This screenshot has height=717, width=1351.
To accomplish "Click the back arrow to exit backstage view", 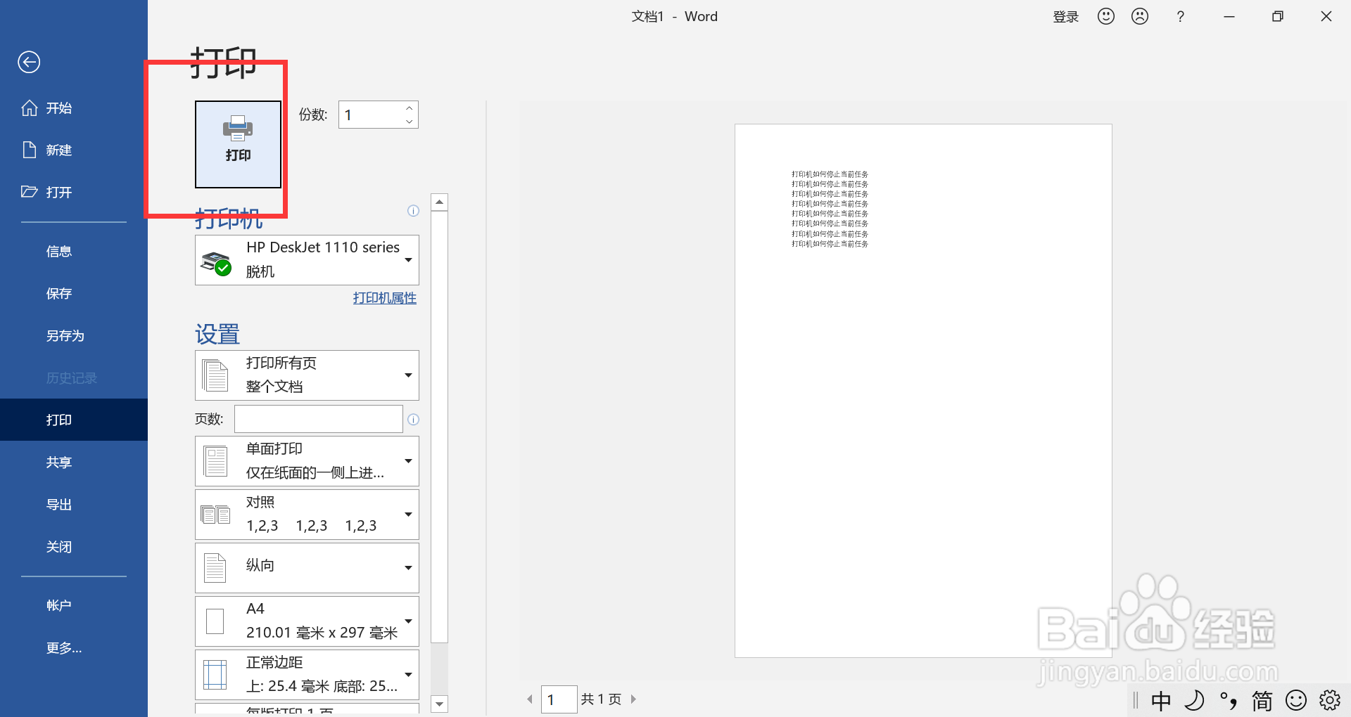I will (x=29, y=63).
